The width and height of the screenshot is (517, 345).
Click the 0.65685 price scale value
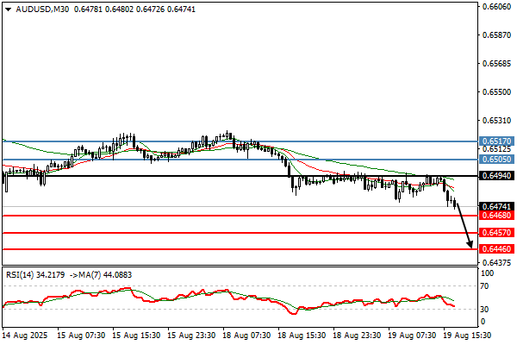(496, 63)
